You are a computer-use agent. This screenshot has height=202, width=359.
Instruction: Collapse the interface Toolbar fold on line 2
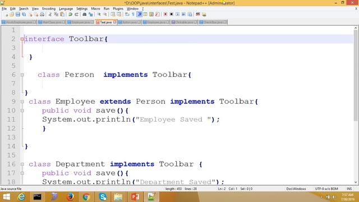coord(22,39)
